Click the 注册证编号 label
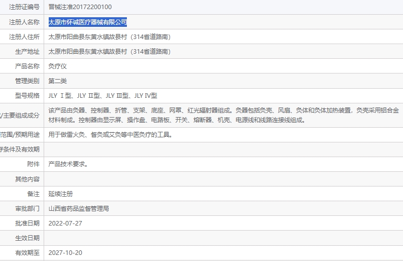Viewport: 403px width, 261px height. click(24, 7)
